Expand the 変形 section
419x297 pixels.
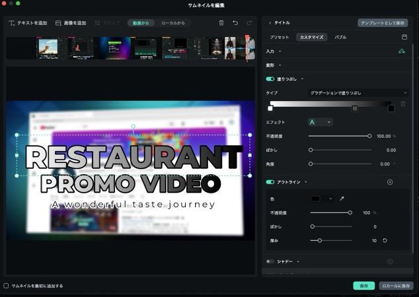click(280, 65)
